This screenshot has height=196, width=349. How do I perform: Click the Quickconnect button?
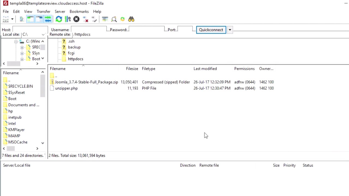(x=211, y=30)
